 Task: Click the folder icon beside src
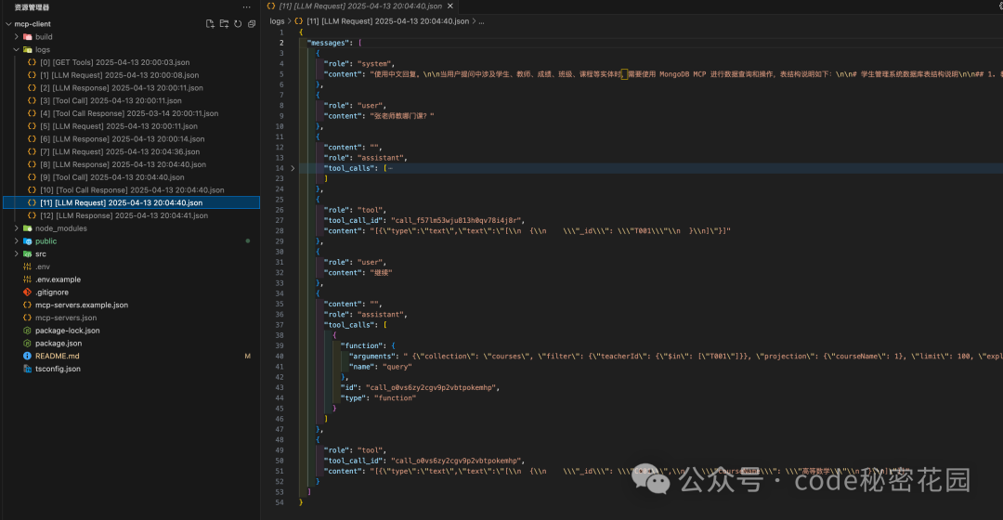click(28, 253)
